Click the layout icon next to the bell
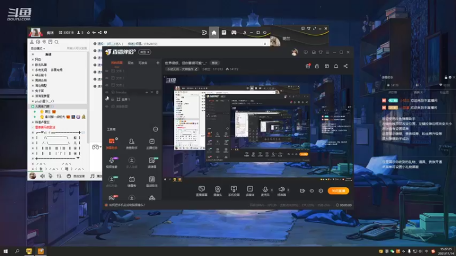 pos(327,66)
